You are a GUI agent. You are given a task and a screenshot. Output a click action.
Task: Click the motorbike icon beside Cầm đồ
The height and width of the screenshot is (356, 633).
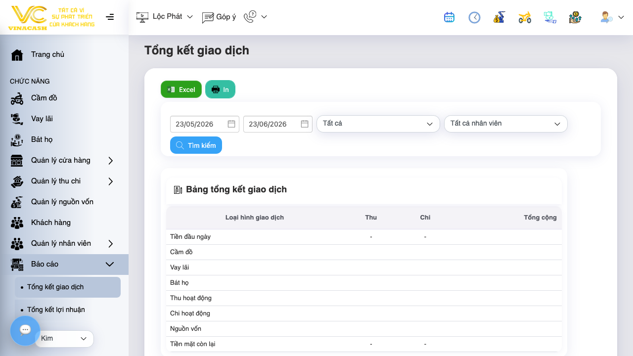click(17, 98)
